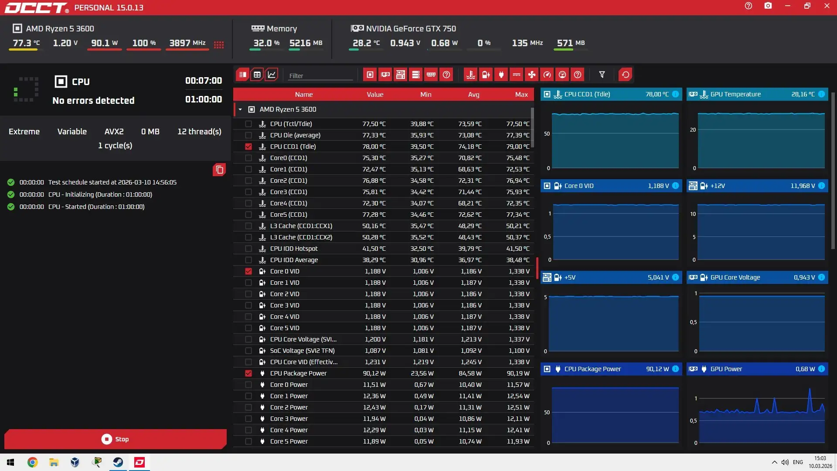Toggle the voltage sensor filter icon
The image size is (837, 471).
486,75
